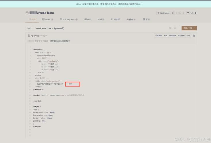The width and height of the screenshot is (211, 143).
Task: Click the closing </style> code line
Action: [37, 126]
